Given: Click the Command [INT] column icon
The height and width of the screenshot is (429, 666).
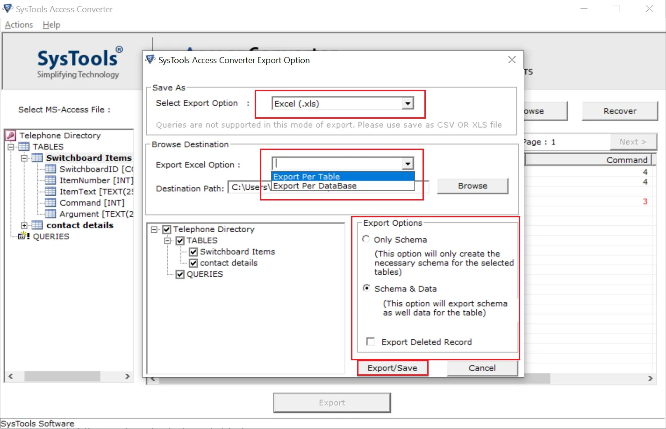Looking at the screenshot, I should coord(50,203).
